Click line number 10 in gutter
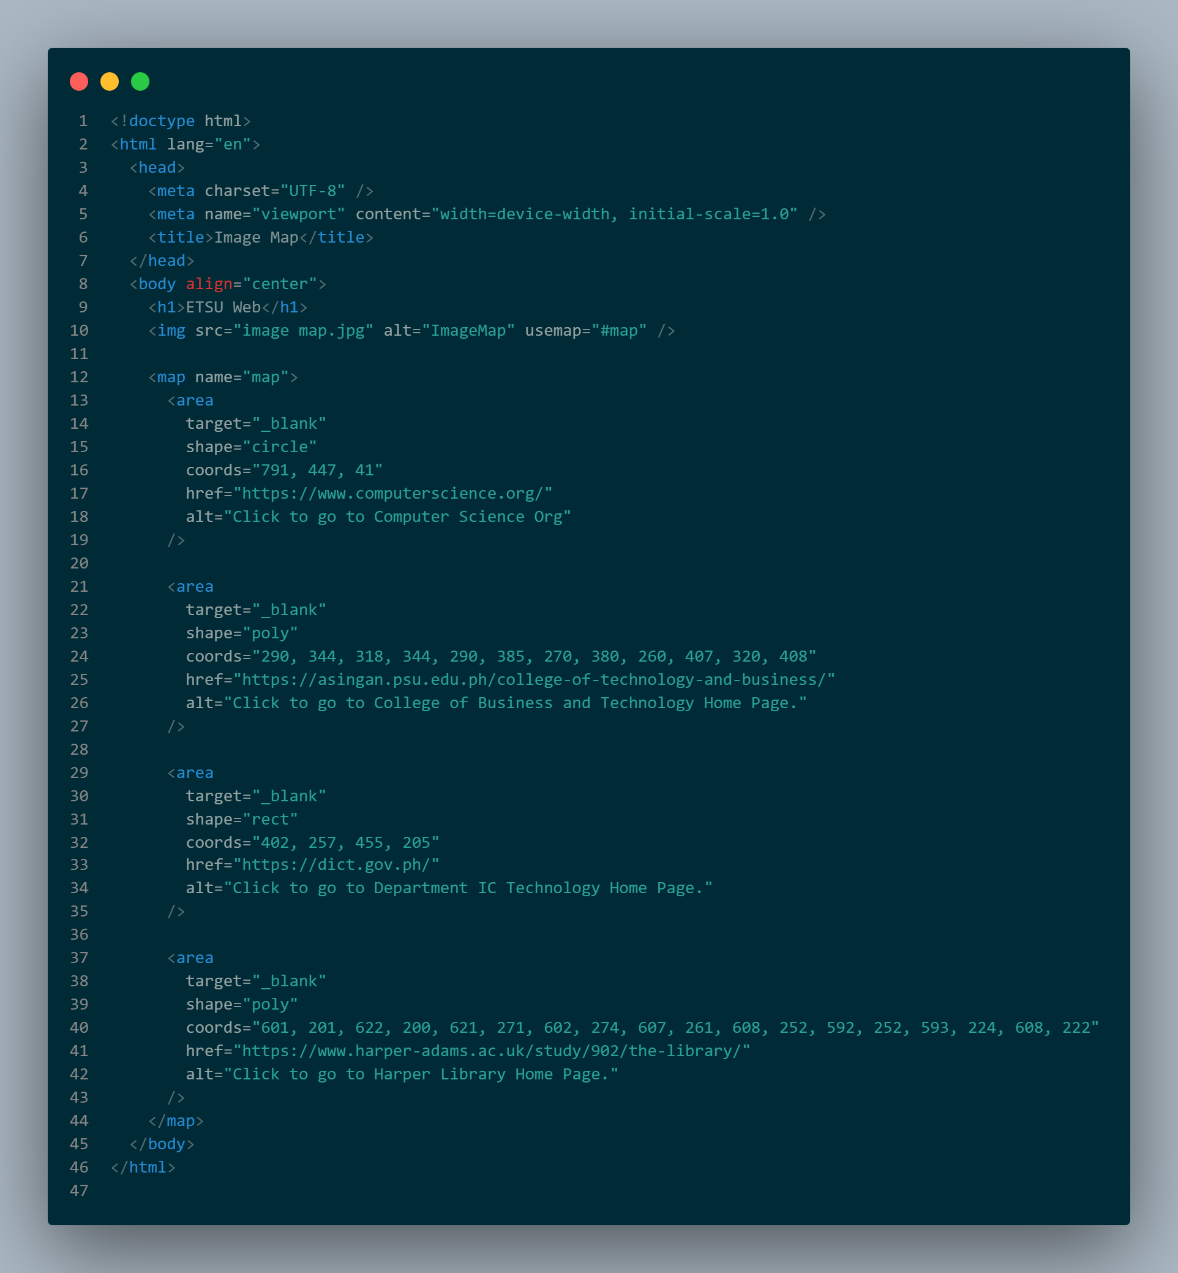The height and width of the screenshot is (1273, 1178). 79,331
